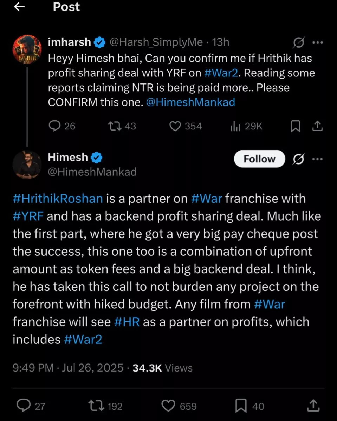The width and height of the screenshot is (337, 421).
Task: Like imharsh's post with 354 likes
Action: (x=175, y=126)
